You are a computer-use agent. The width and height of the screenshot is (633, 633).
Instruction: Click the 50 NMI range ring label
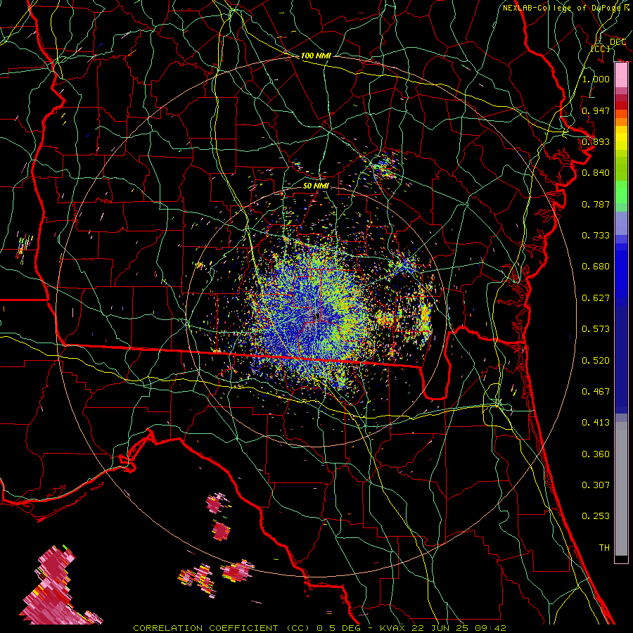[x=316, y=186]
